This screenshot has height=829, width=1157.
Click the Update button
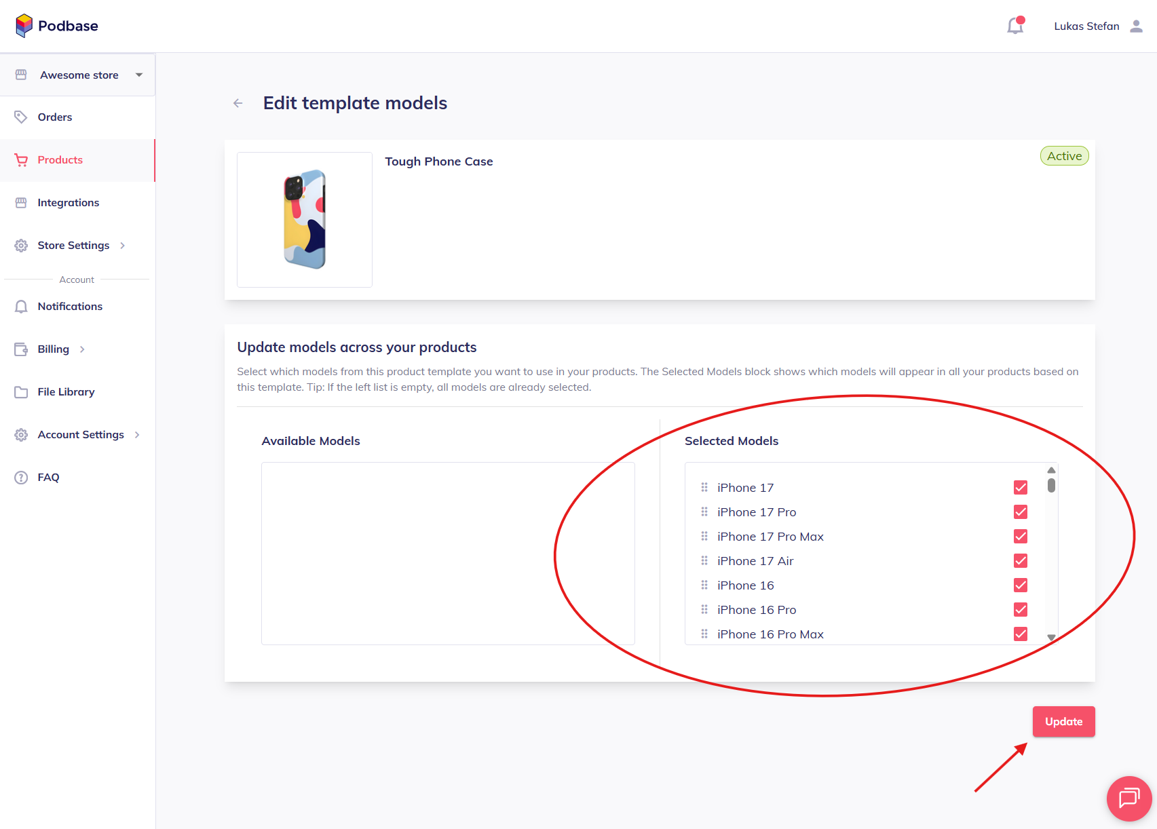[x=1063, y=722]
